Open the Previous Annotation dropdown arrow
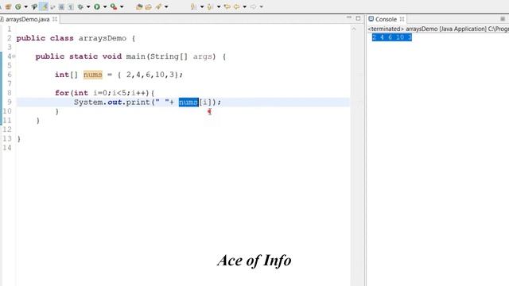The height and width of the screenshot is (286, 509). coord(219,6)
